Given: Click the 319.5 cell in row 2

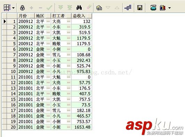Looking at the screenshot, I should [x=82, y=27].
